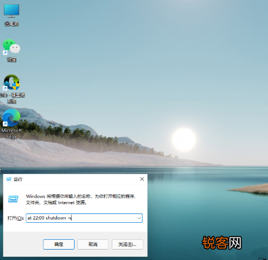Select the Microsoft Edge desktop shortcut
268x260 pixels.
(12, 124)
